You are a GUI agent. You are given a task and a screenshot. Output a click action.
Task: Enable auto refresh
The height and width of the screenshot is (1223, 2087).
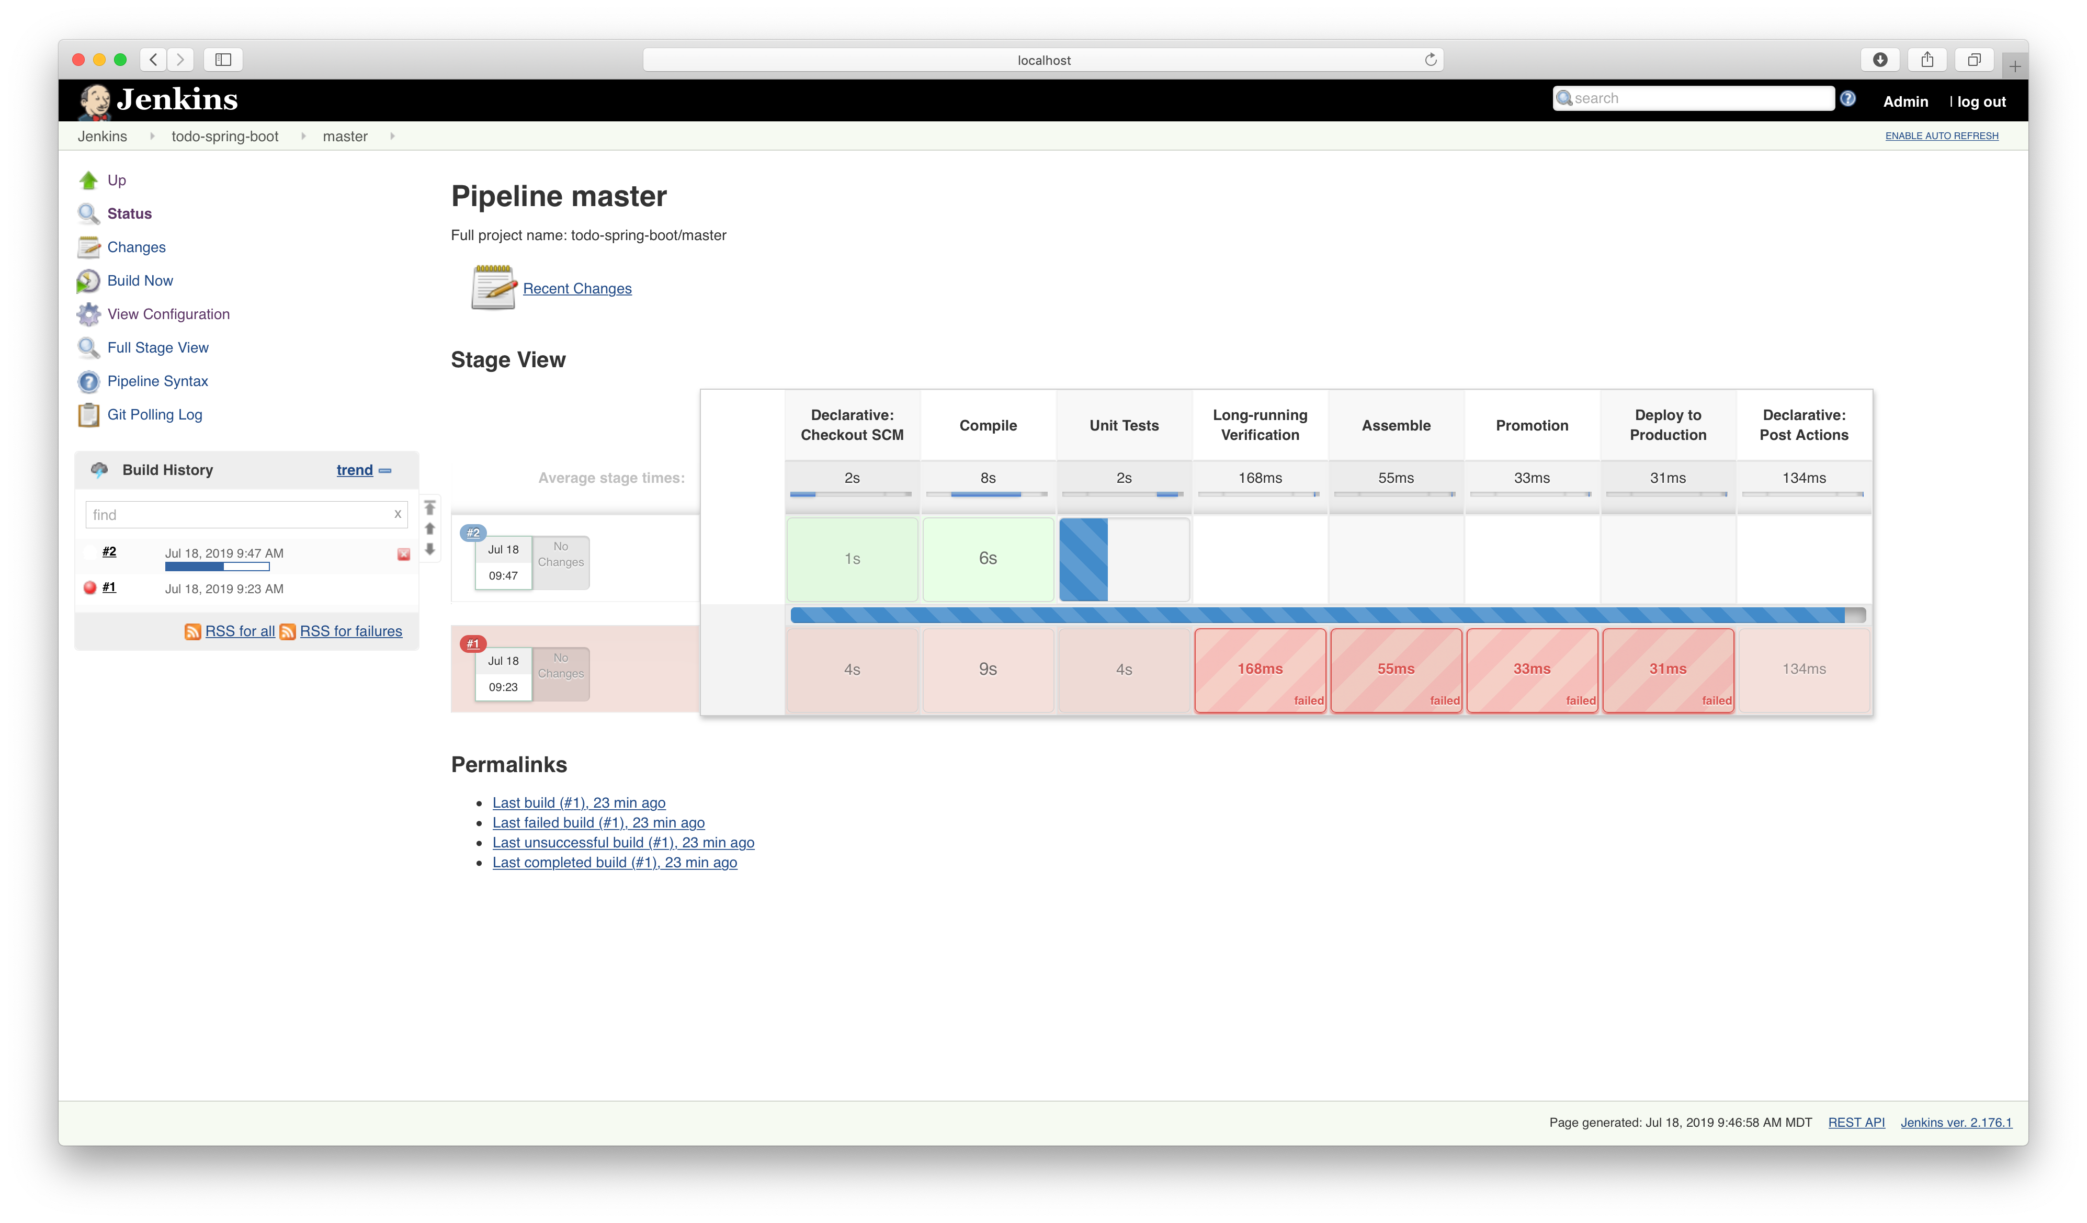[x=1941, y=136]
